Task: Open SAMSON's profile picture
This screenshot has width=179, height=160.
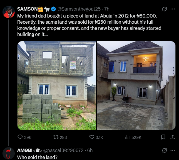Action: click(9, 12)
